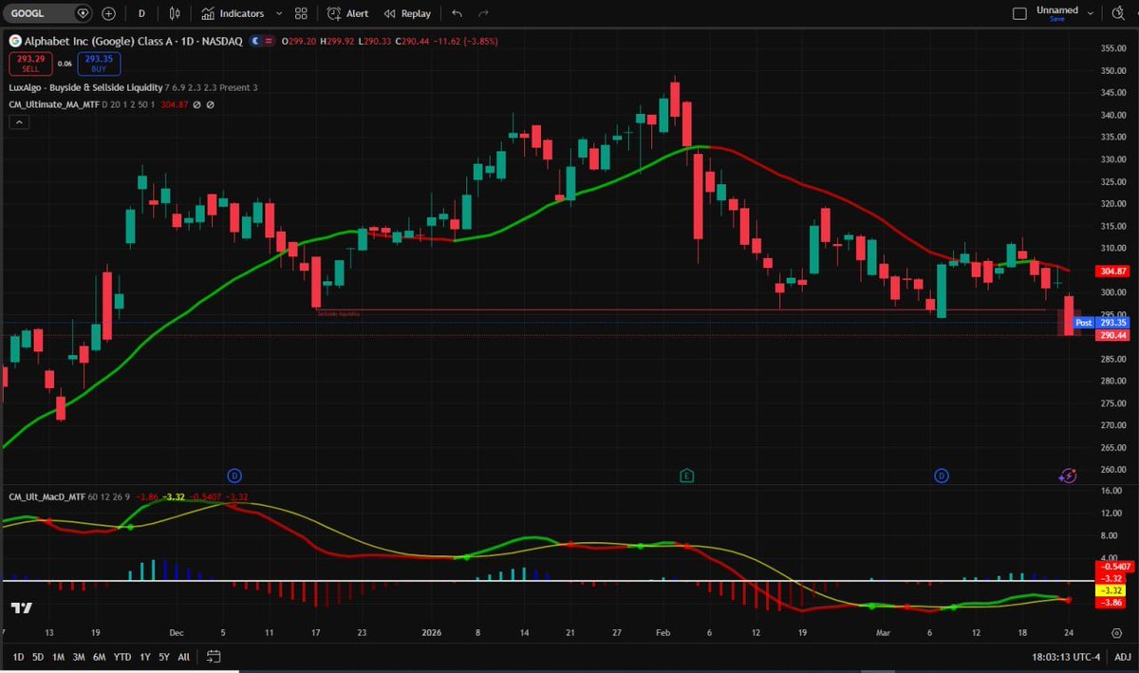
Task: Expand the manage layouts dropdown arrow
Action: 1092,13
